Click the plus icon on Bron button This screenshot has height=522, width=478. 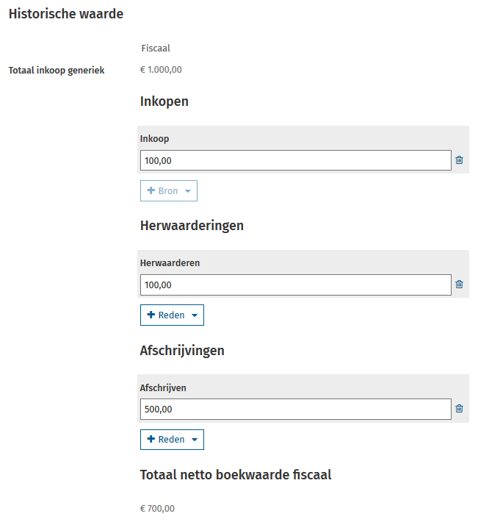point(151,191)
